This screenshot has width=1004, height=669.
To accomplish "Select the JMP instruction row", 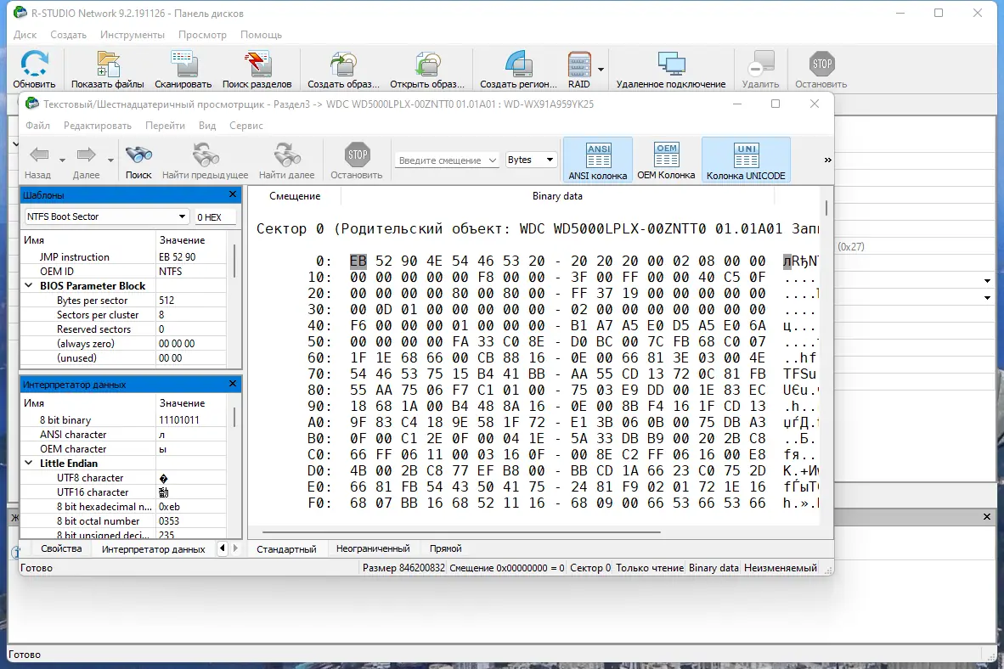I will (x=125, y=256).
